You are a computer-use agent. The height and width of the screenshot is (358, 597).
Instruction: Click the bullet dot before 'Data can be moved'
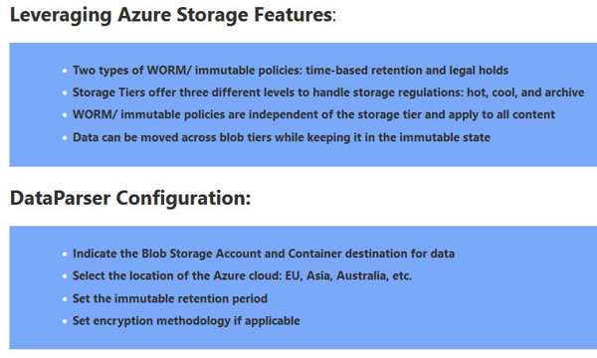click(x=65, y=137)
